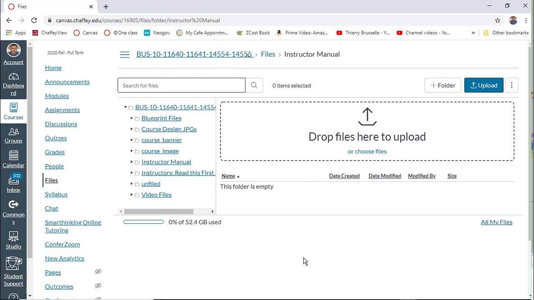Open the All My Files link
534x300 pixels.
(x=496, y=222)
